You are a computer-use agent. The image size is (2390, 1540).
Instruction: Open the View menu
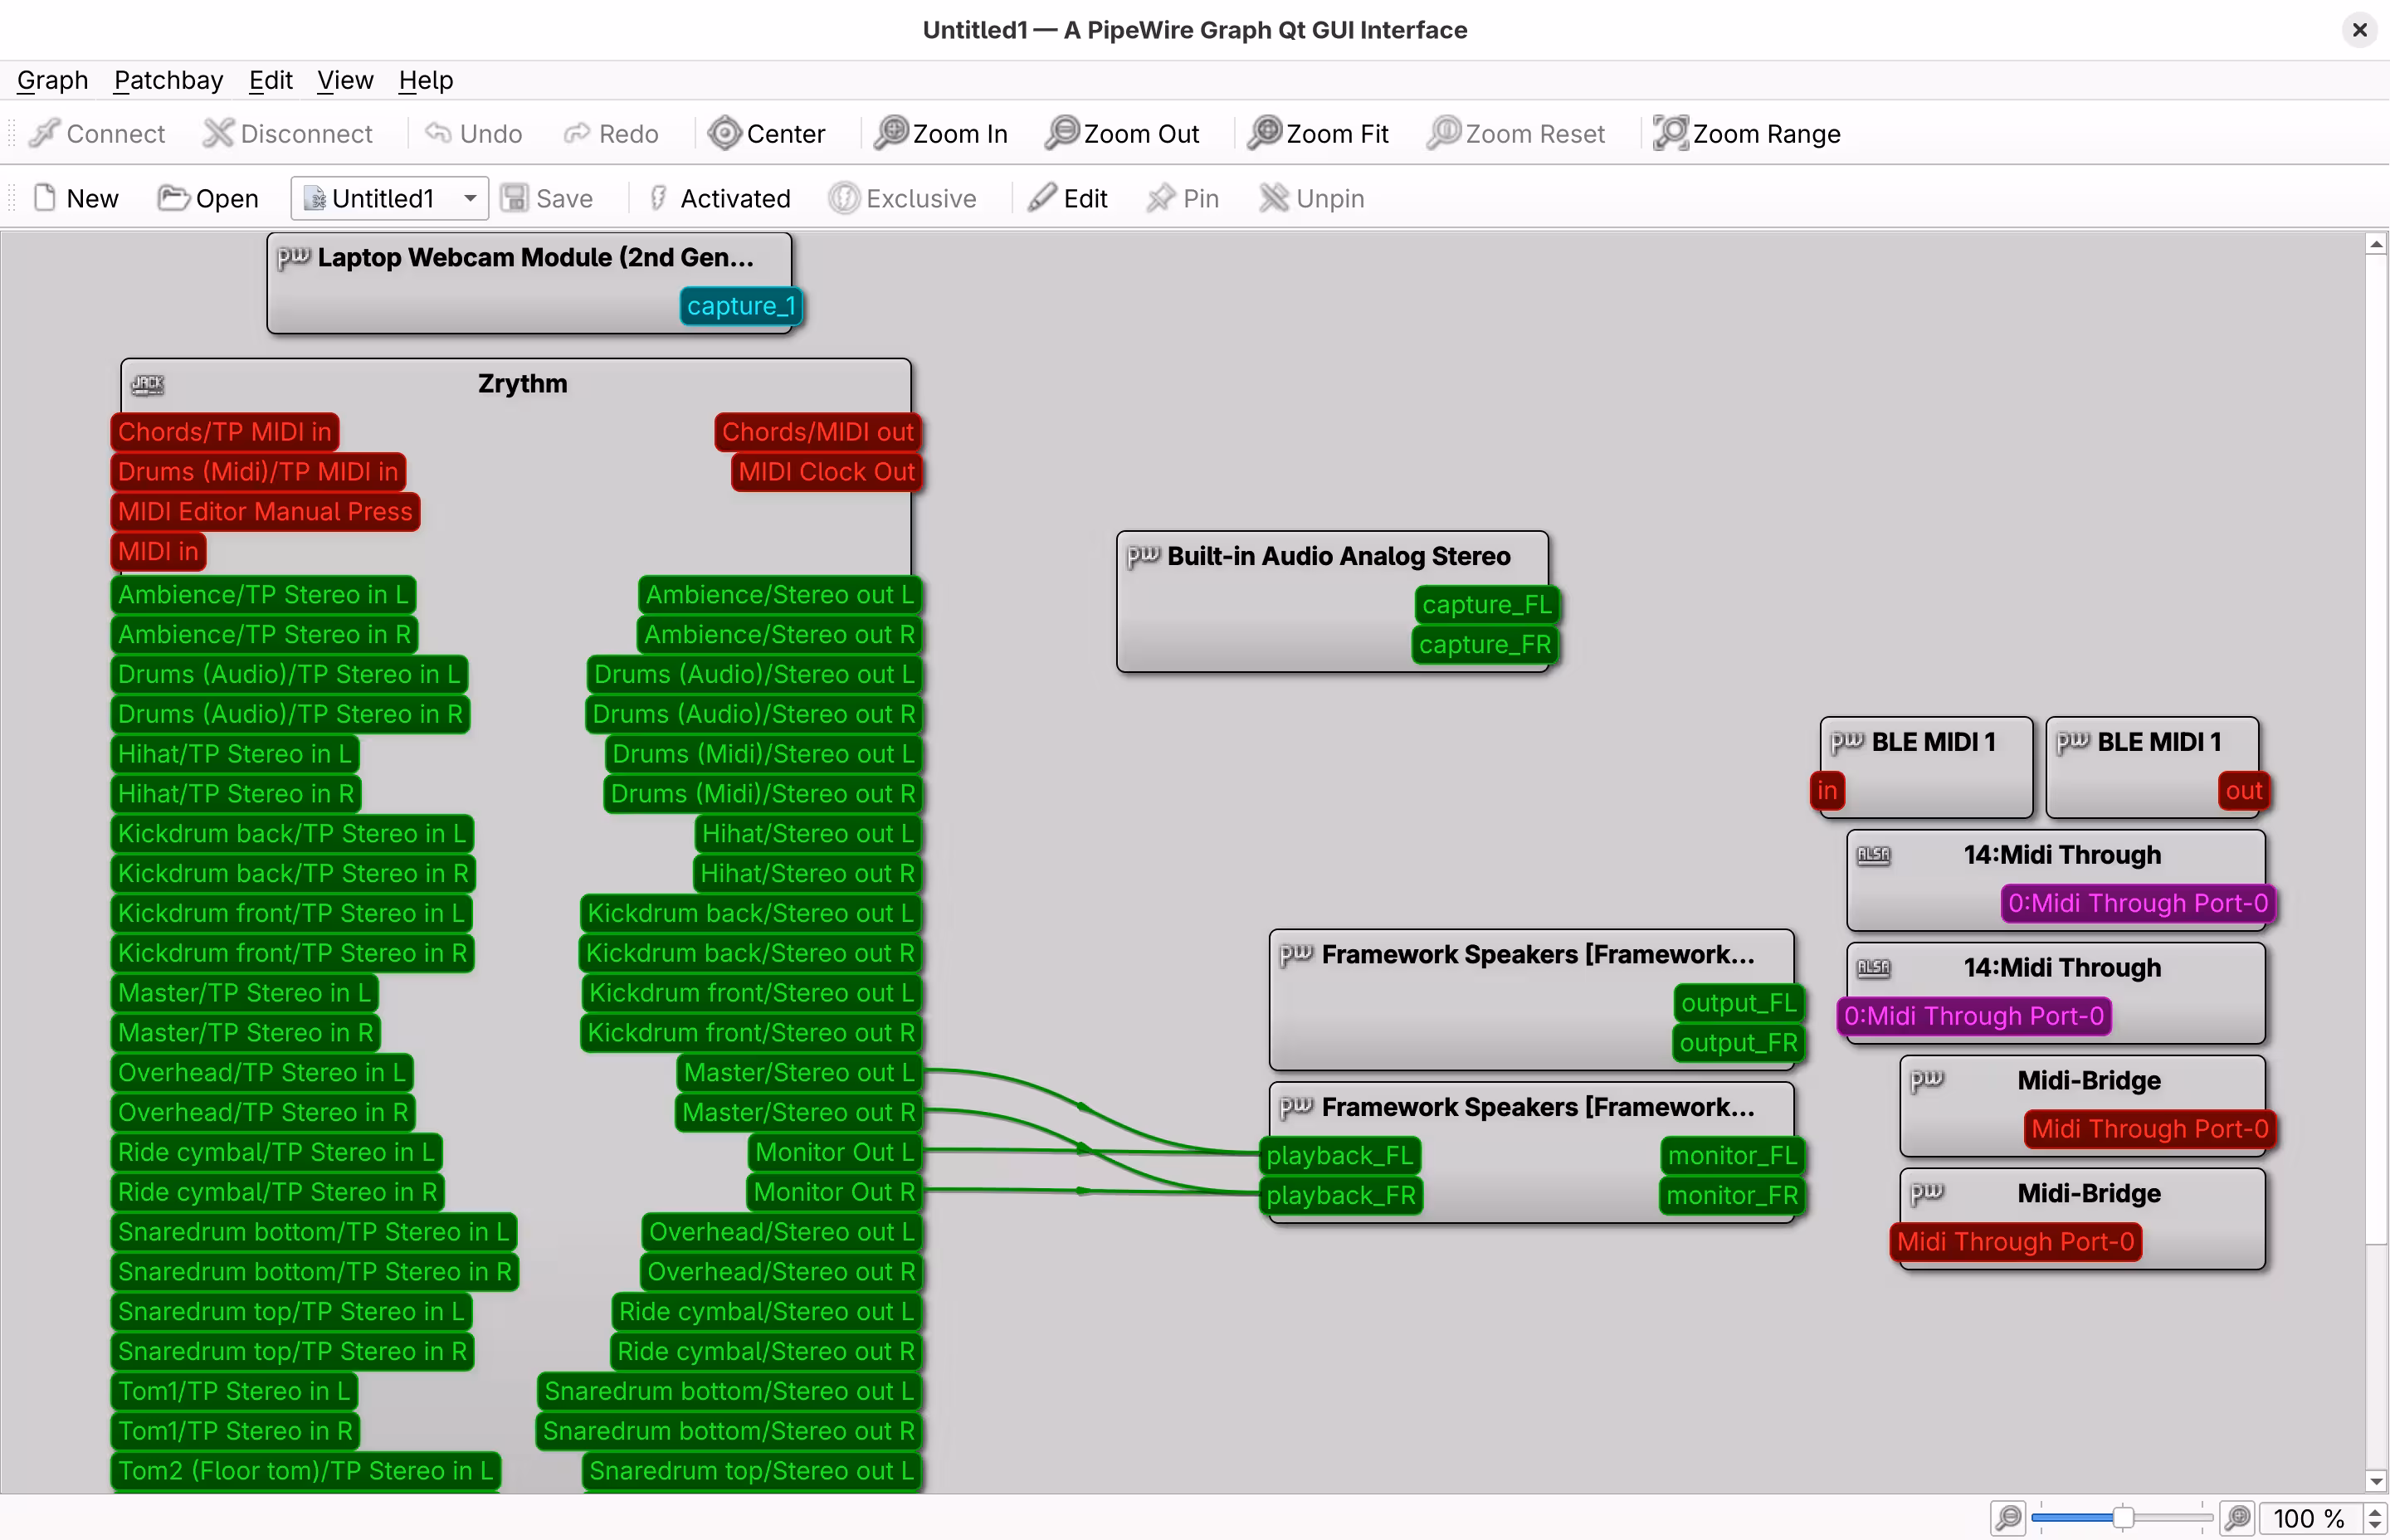(x=344, y=80)
